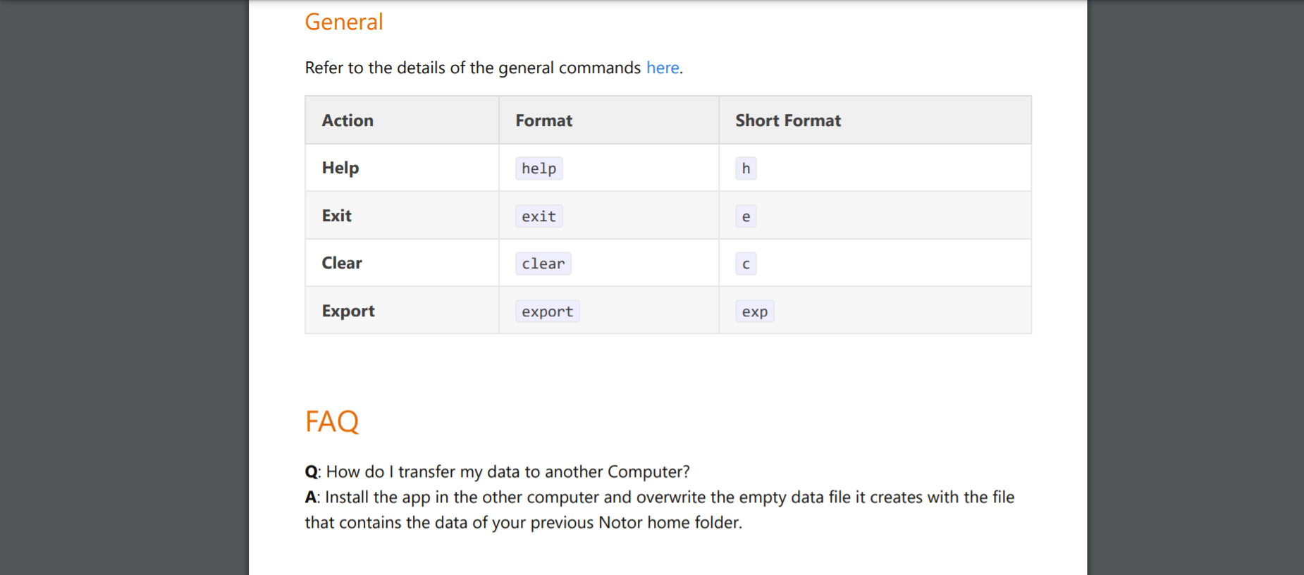Click the Short Format column header
The image size is (1304, 575).
(788, 120)
